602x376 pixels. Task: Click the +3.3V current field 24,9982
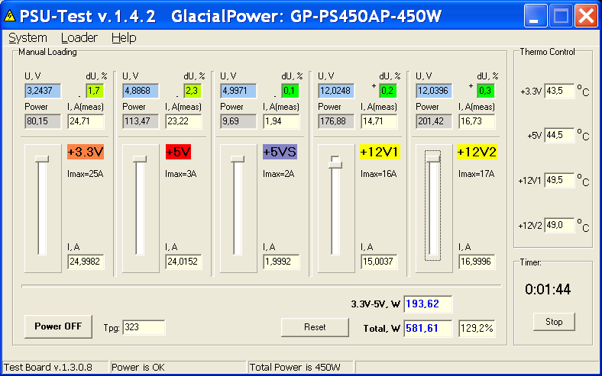coord(86,262)
